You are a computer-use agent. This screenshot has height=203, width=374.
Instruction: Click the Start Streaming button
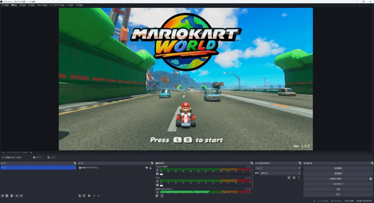pos(338,168)
